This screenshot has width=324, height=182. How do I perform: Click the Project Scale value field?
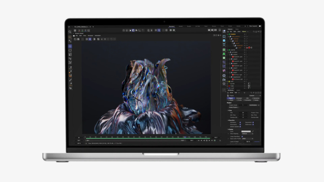point(243,105)
